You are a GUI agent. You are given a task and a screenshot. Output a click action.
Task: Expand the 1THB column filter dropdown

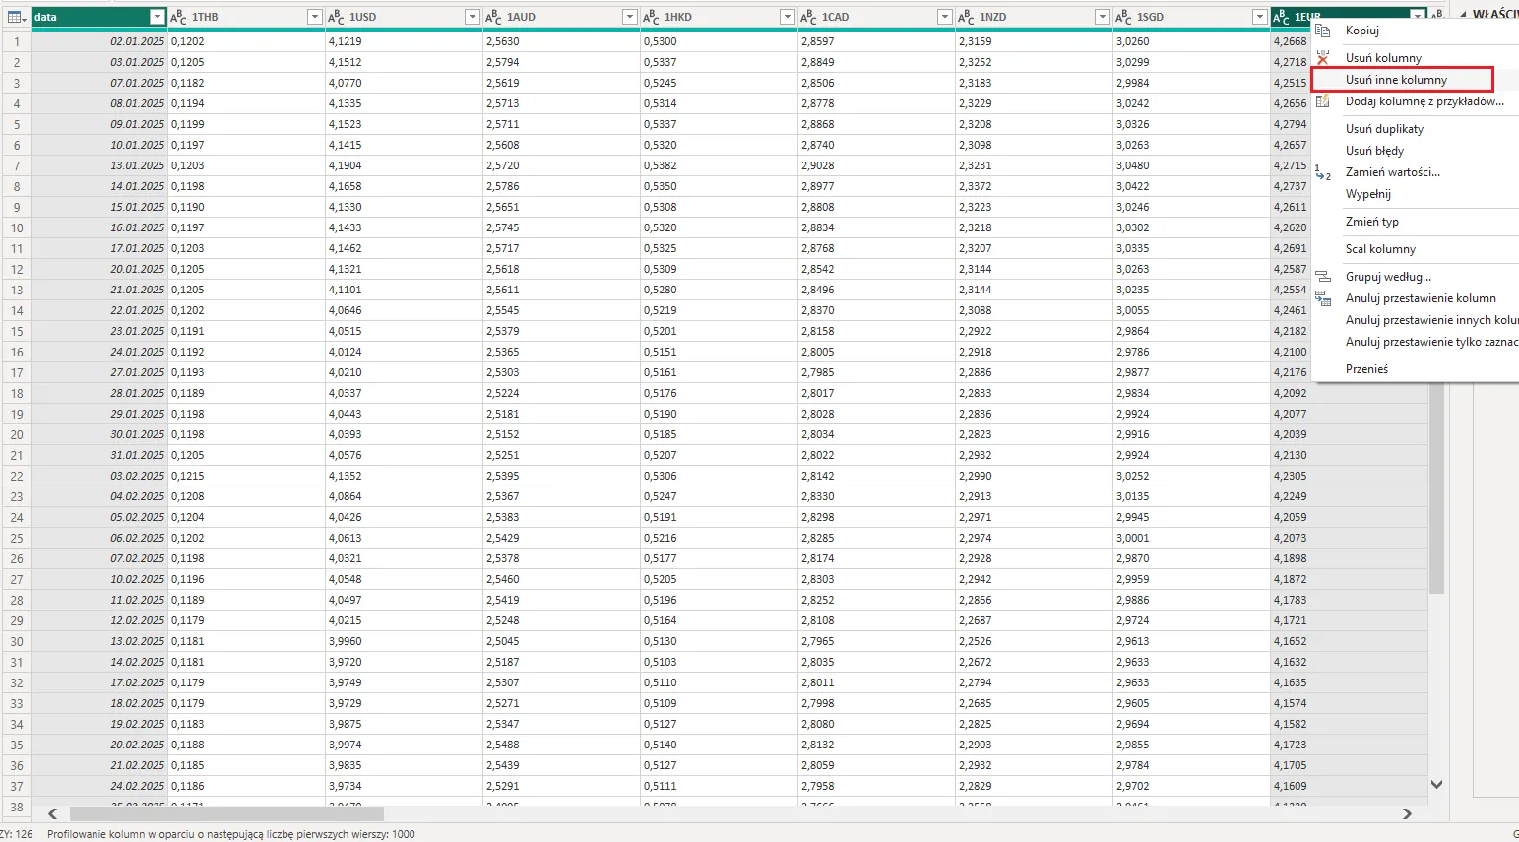[x=314, y=17]
